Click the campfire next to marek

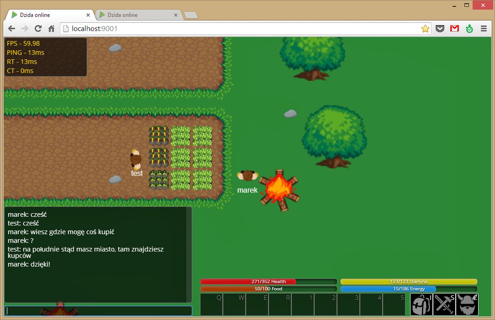point(279,190)
